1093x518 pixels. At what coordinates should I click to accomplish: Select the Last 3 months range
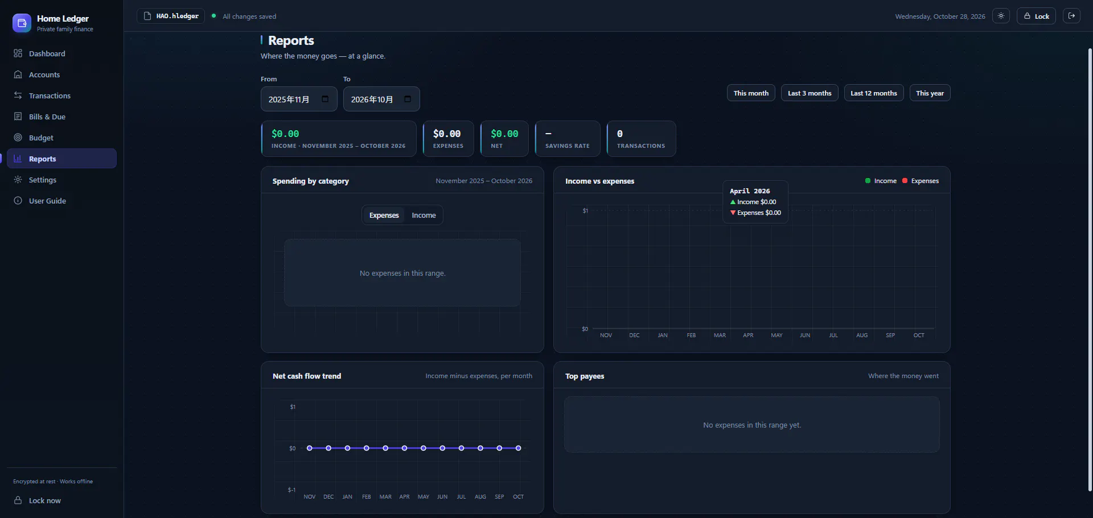pyautogui.click(x=810, y=93)
